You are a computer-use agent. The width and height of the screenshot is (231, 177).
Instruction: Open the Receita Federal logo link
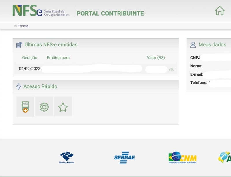pos(67,158)
